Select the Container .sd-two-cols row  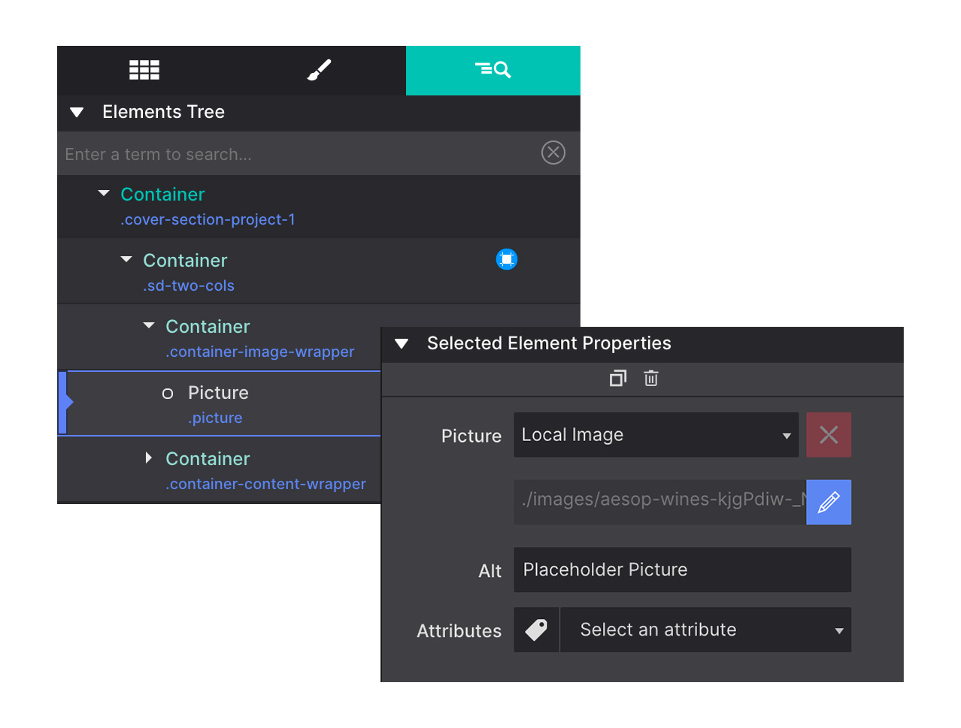click(x=319, y=272)
